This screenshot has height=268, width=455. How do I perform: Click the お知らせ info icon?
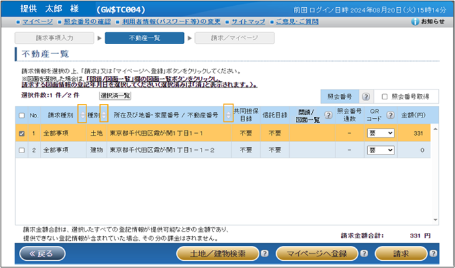415,22
